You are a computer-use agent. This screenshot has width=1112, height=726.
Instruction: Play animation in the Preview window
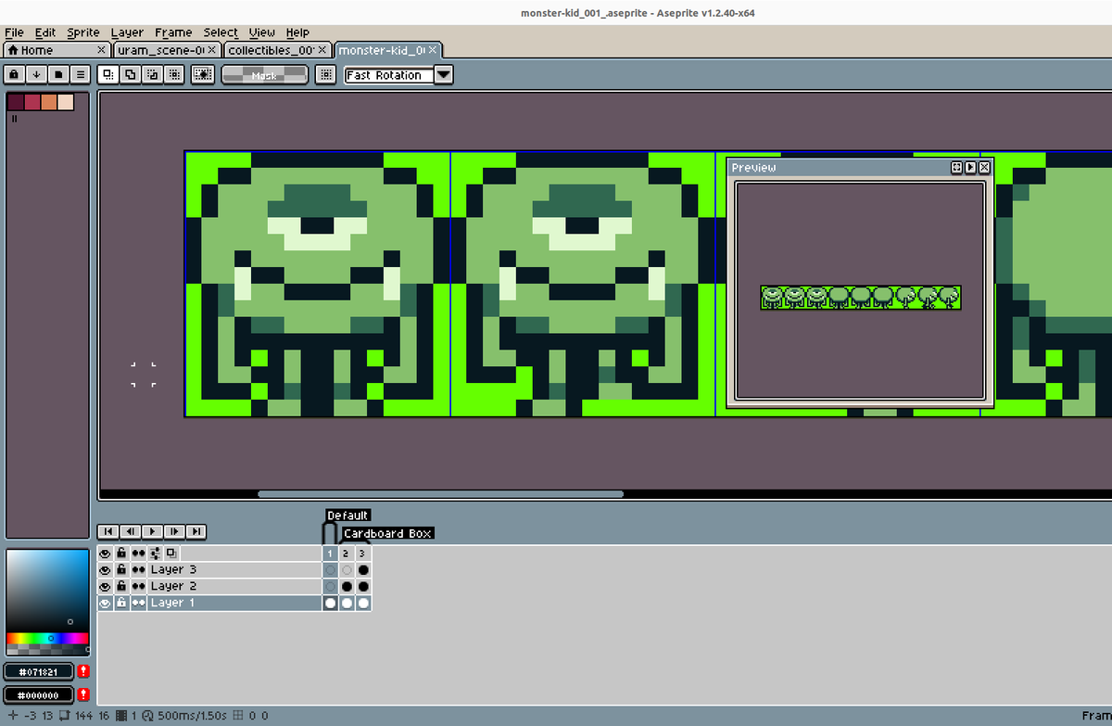[970, 168]
